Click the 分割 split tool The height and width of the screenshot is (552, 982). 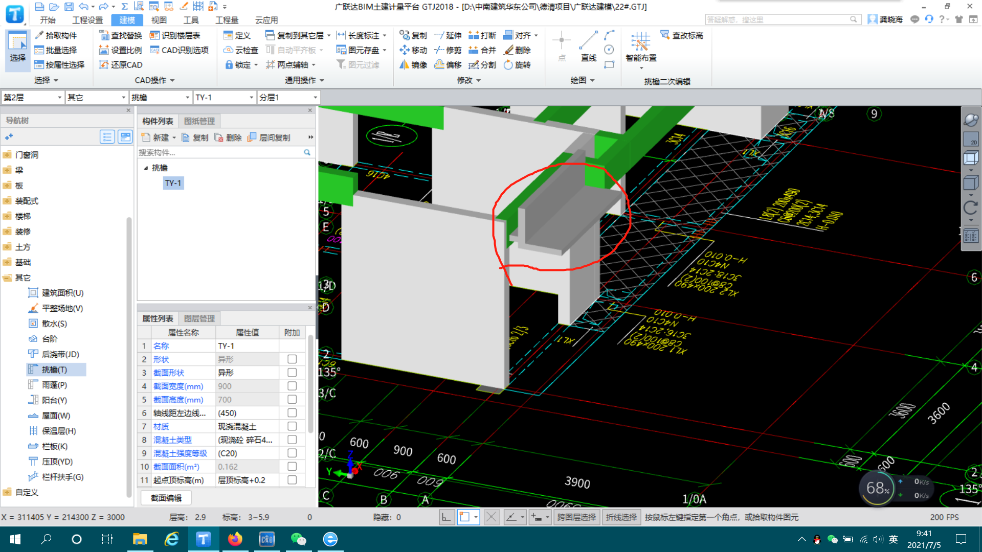483,65
